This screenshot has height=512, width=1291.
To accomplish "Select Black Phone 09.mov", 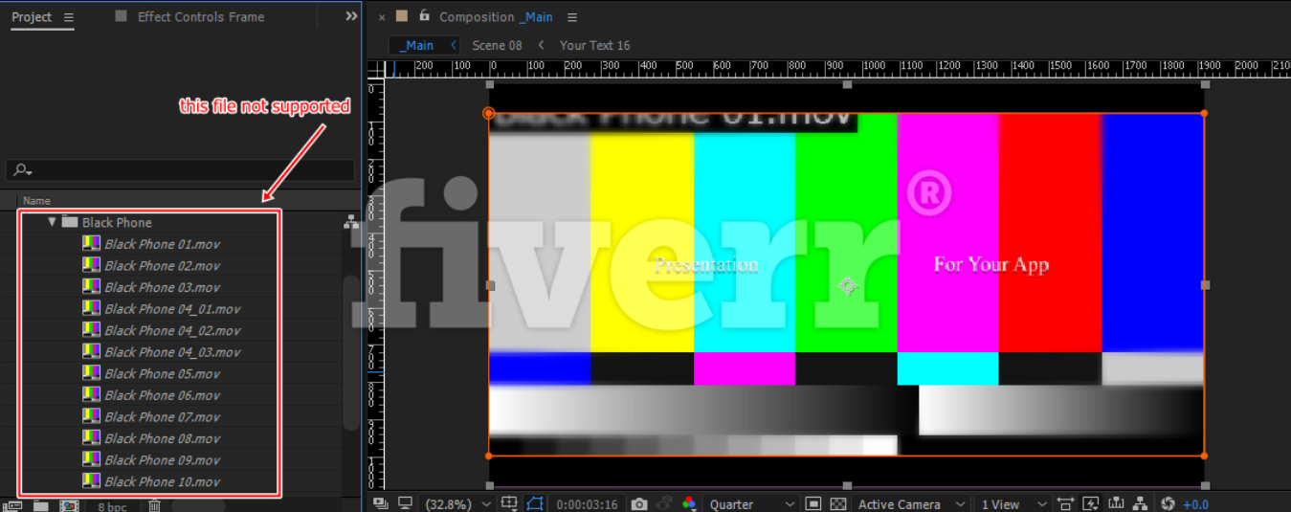I will click(163, 460).
